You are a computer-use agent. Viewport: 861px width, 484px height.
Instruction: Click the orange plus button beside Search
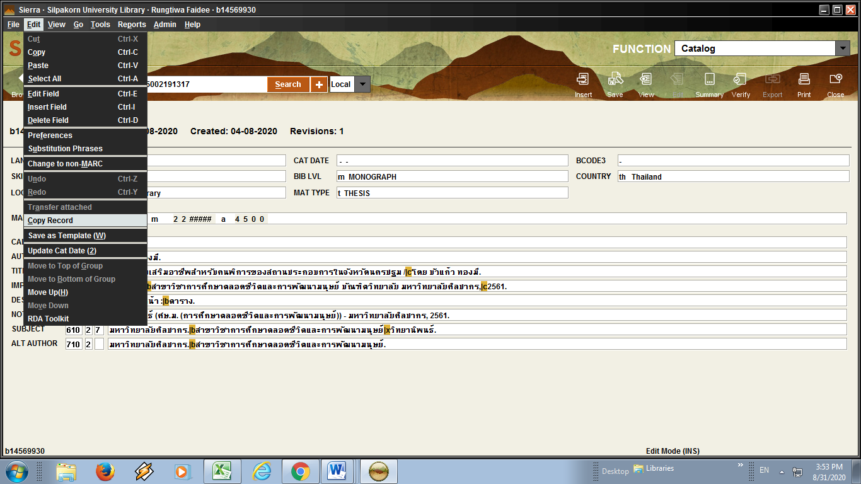[x=319, y=84]
